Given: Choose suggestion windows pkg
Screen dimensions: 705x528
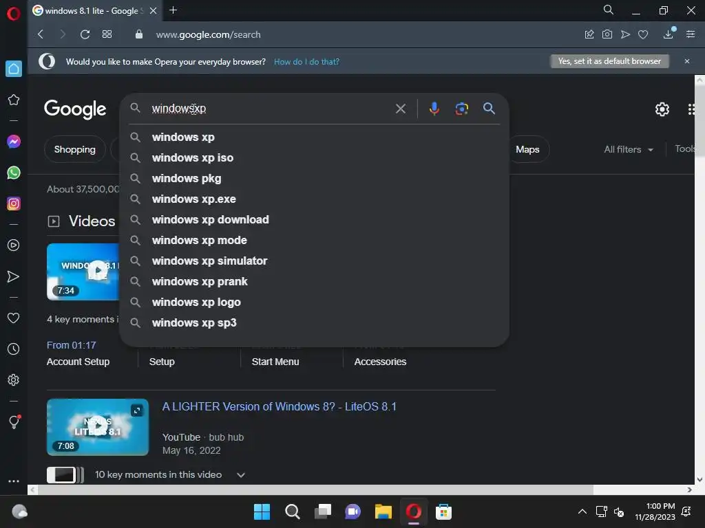Looking at the screenshot, I should pyautogui.click(x=314, y=179).
